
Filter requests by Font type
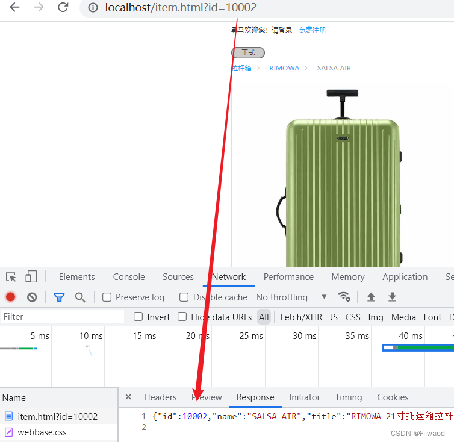432,317
